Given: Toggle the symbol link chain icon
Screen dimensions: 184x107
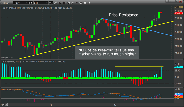Looking at the screenshot, I should 73,3.
